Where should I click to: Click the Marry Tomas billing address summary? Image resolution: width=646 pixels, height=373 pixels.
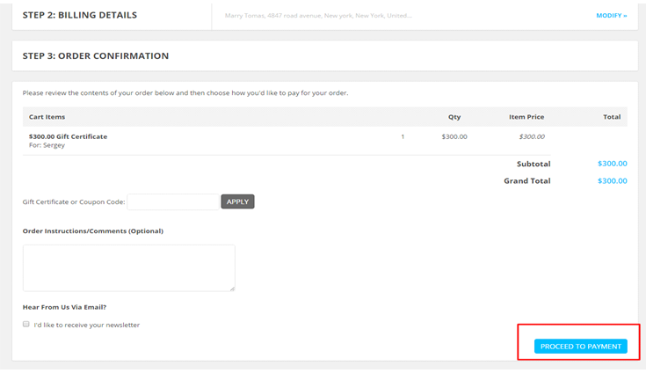click(x=318, y=16)
